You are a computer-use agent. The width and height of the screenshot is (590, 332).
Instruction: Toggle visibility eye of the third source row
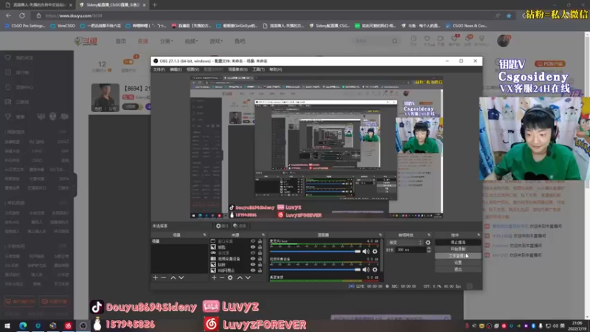pyautogui.click(x=253, y=253)
